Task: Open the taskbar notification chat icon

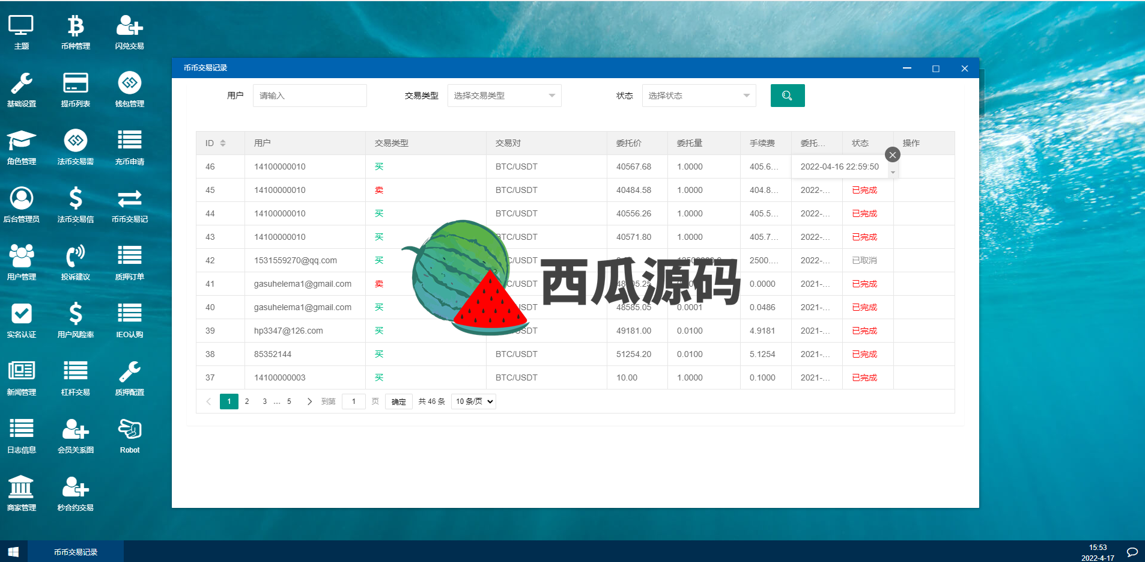Action: point(1132,552)
